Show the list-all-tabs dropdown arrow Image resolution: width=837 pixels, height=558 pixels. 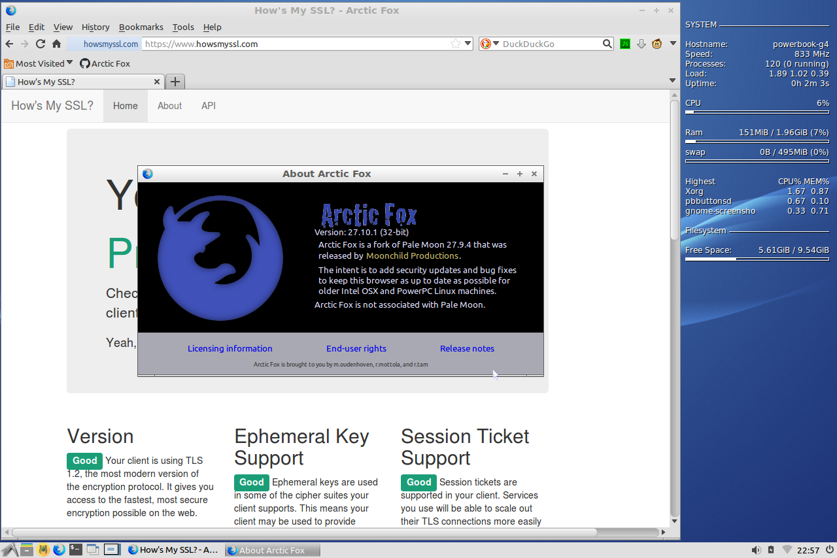tap(672, 80)
